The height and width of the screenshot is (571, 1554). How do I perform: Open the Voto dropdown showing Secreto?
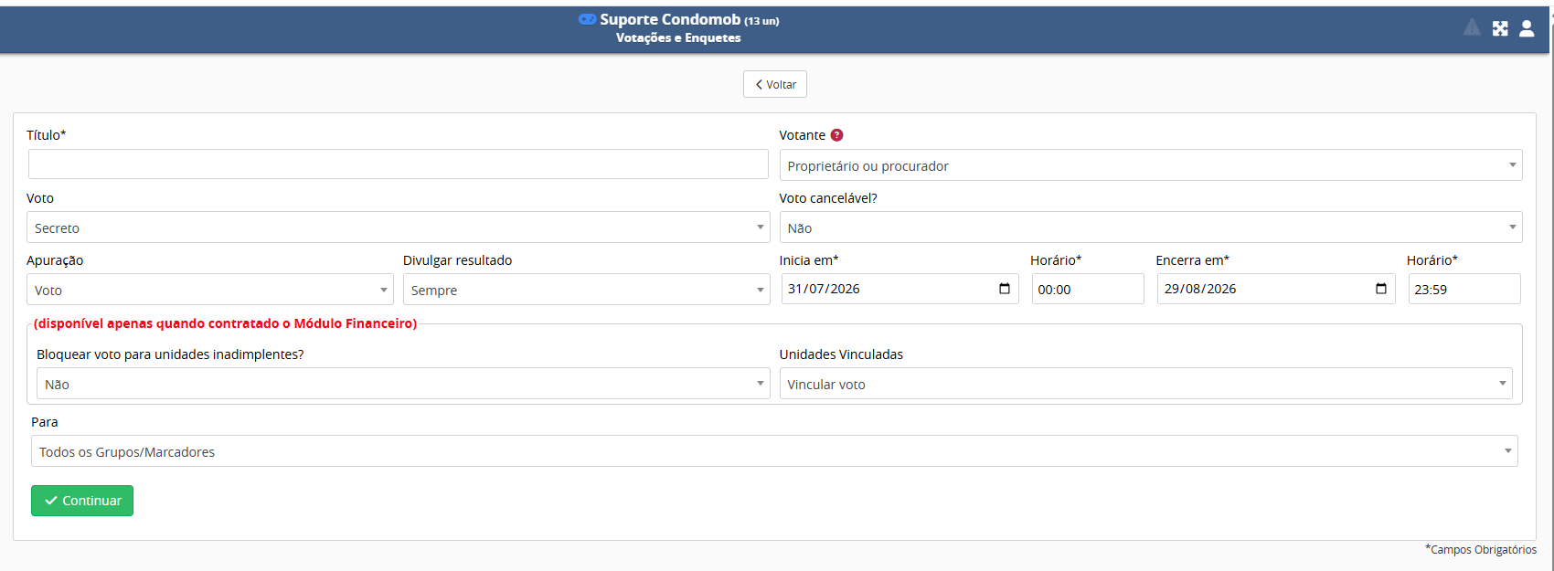tap(399, 227)
